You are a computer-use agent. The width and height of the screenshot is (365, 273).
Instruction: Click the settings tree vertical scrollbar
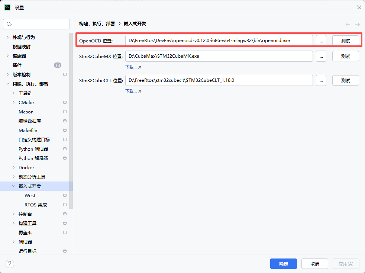(71, 121)
